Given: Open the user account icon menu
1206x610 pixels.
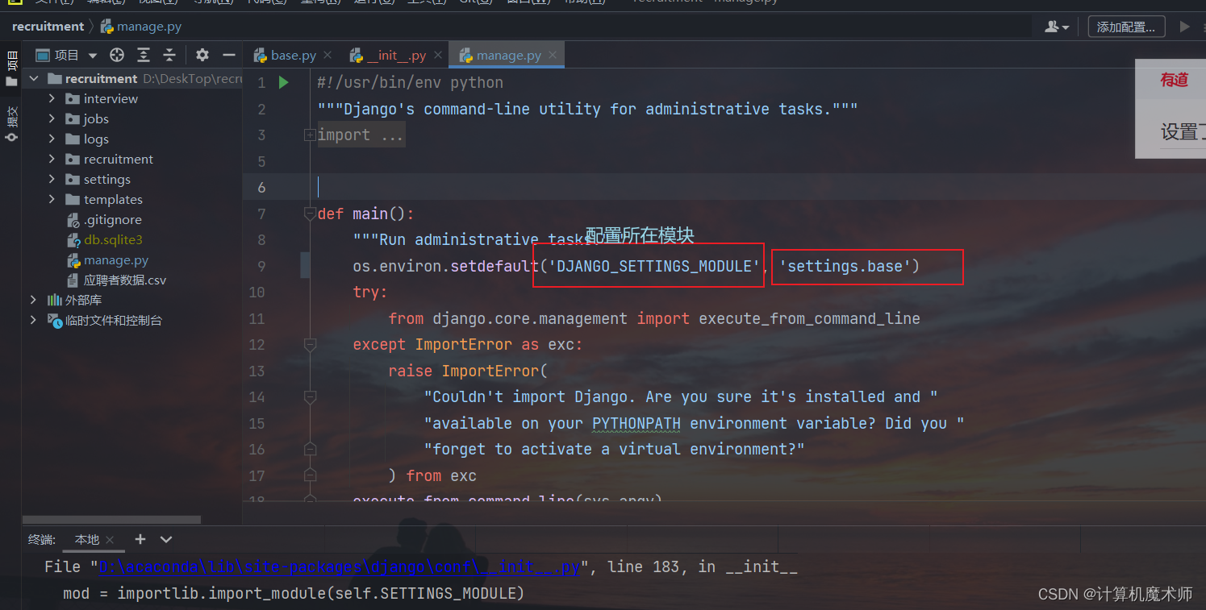Looking at the screenshot, I should click(x=1056, y=27).
